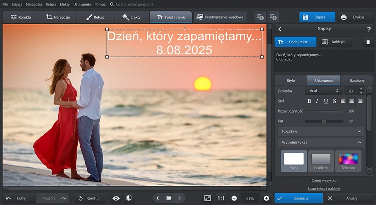
Task: Align text to the right
Action: click(360, 101)
